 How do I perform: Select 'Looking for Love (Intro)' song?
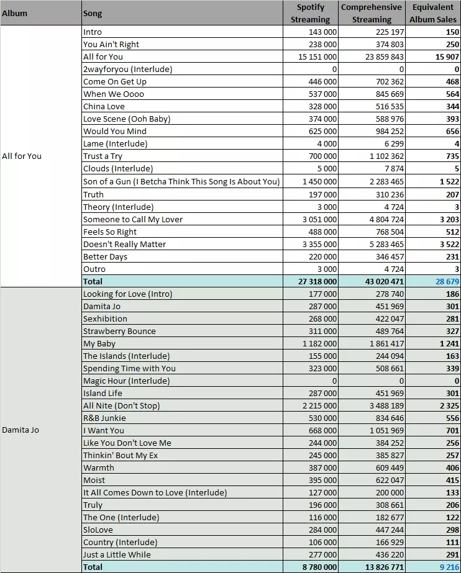click(x=182, y=294)
